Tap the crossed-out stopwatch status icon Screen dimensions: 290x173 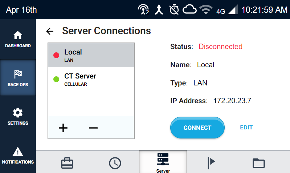tap(174, 9)
